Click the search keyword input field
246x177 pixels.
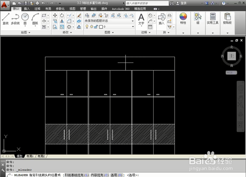(x=147, y=3)
